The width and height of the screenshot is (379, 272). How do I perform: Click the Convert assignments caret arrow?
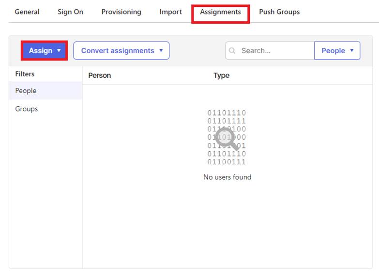point(161,51)
